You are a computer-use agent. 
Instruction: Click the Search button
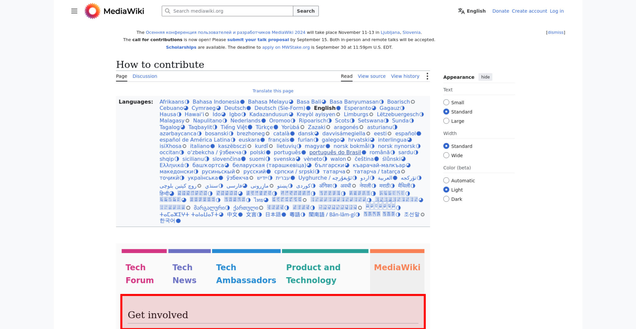[x=306, y=11]
